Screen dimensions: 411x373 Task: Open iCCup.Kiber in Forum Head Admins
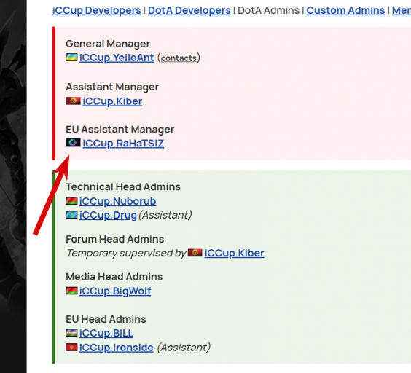[235, 253]
